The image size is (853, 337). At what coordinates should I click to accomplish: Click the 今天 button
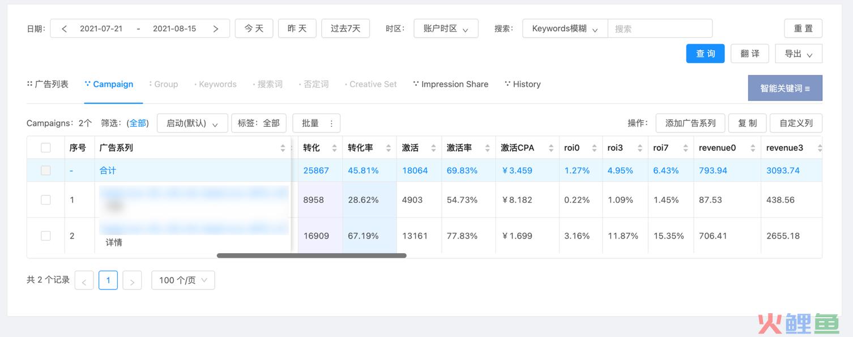(254, 28)
